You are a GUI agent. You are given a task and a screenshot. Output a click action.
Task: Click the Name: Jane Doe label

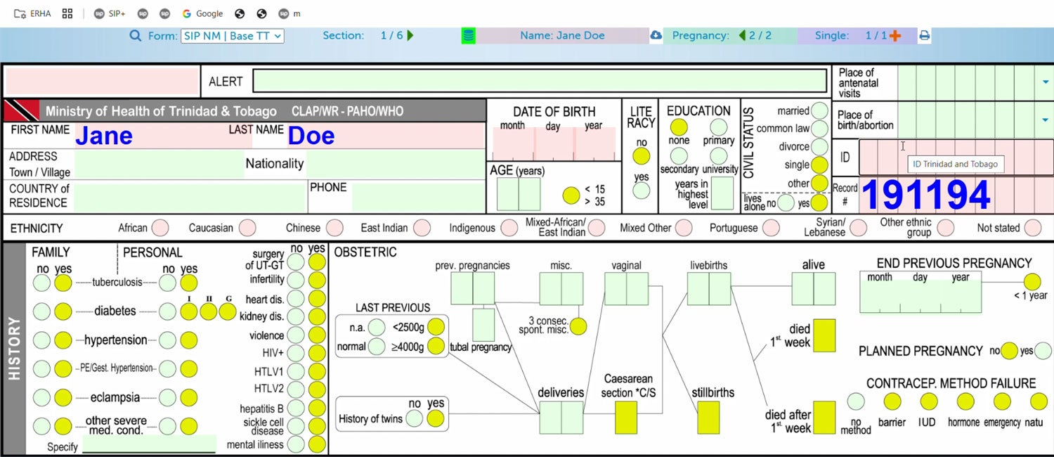pyautogui.click(x=562, y=36)
